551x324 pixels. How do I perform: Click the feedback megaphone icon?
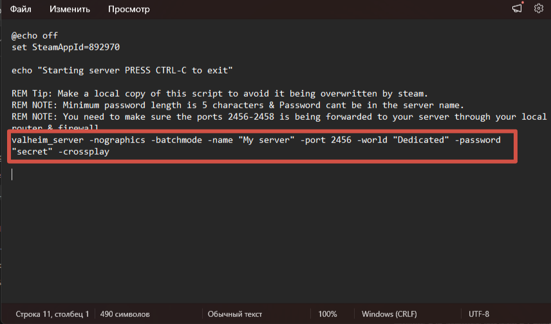[x=517, y=8]
